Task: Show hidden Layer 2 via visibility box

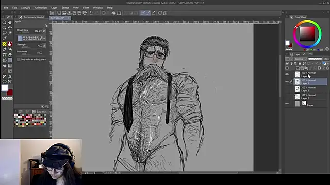Action: (x=287, y=89)
